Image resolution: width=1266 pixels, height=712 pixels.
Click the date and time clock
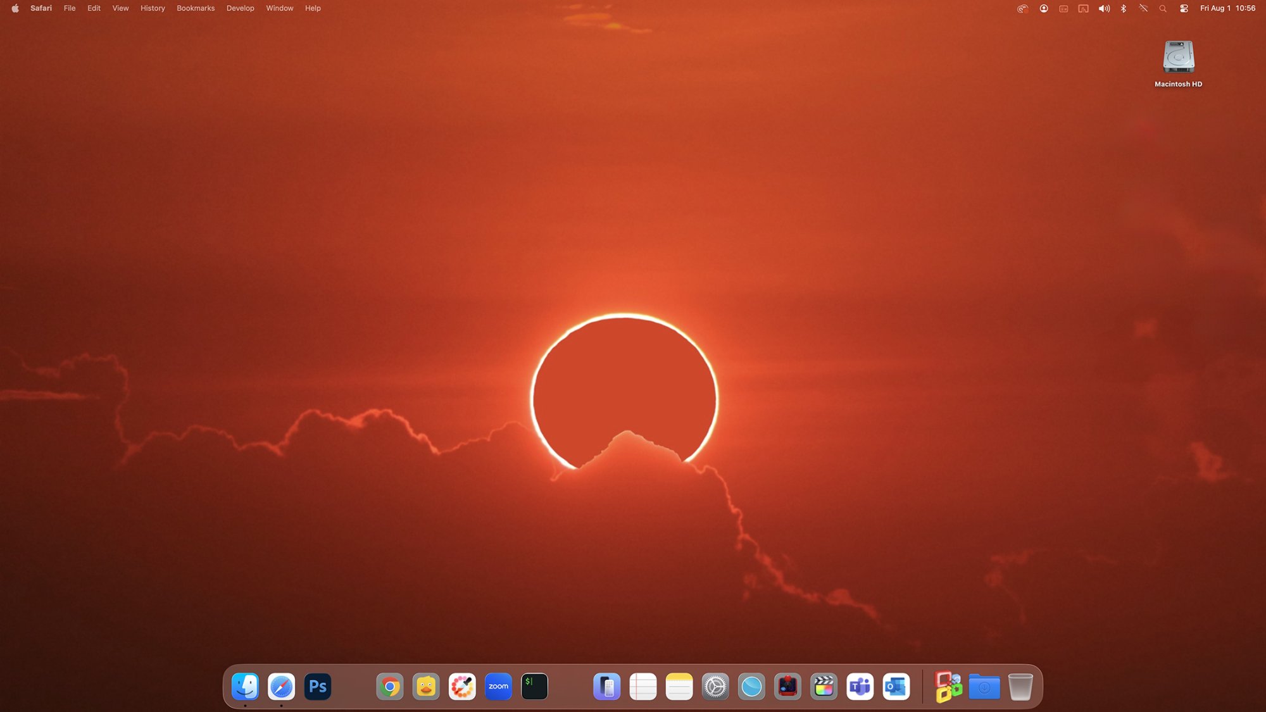tap(1227, 8)
